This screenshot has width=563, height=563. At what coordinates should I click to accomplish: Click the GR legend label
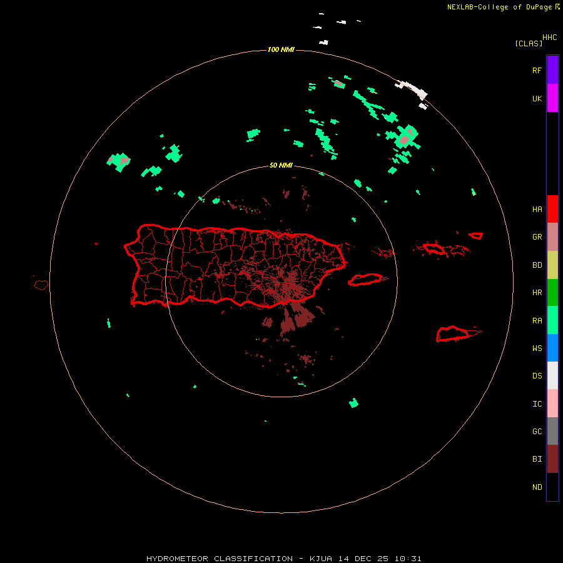click(537, 237)
